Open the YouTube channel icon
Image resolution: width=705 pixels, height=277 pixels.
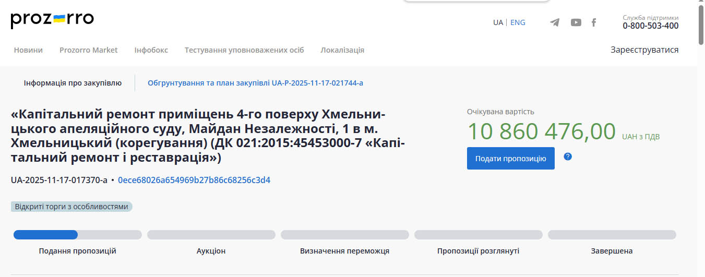[576, 22]
